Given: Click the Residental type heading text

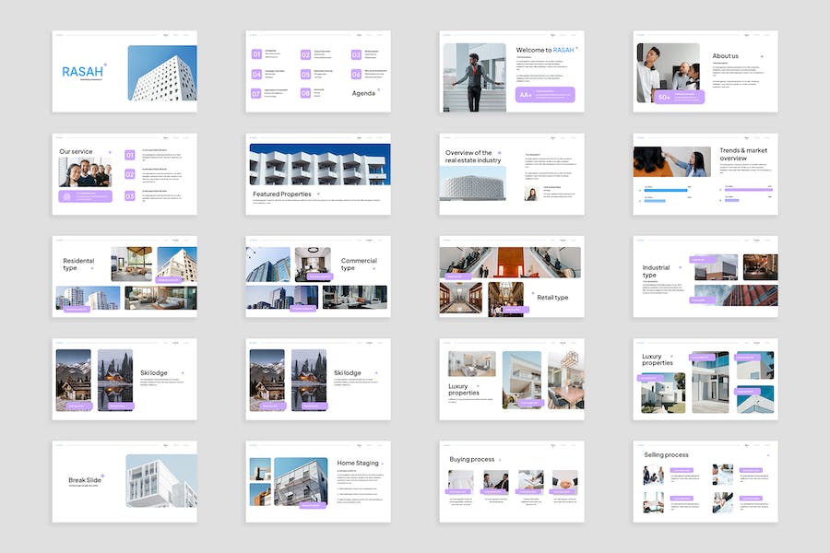Looking at the screenshot, I should coord(78,265).
